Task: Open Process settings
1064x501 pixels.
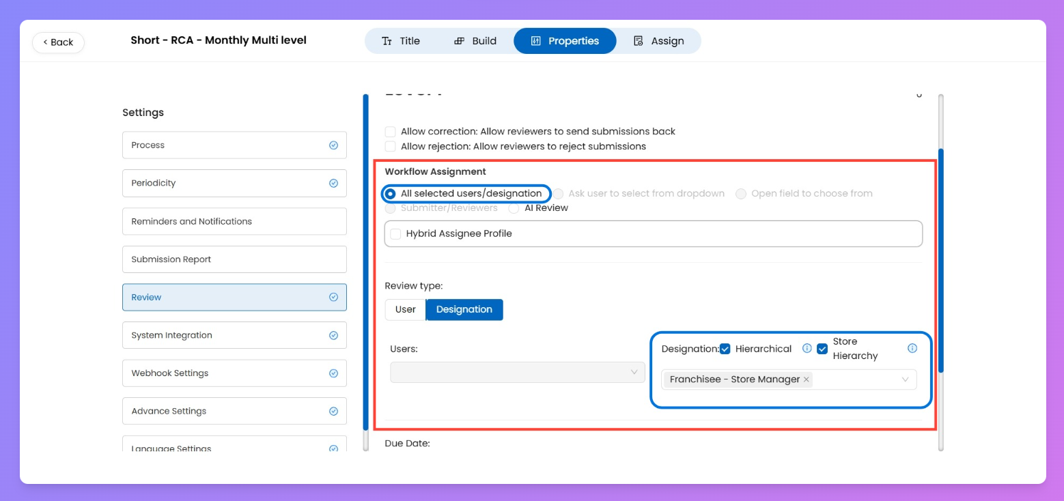Action: pyautogui.click(x=234, y=145)
